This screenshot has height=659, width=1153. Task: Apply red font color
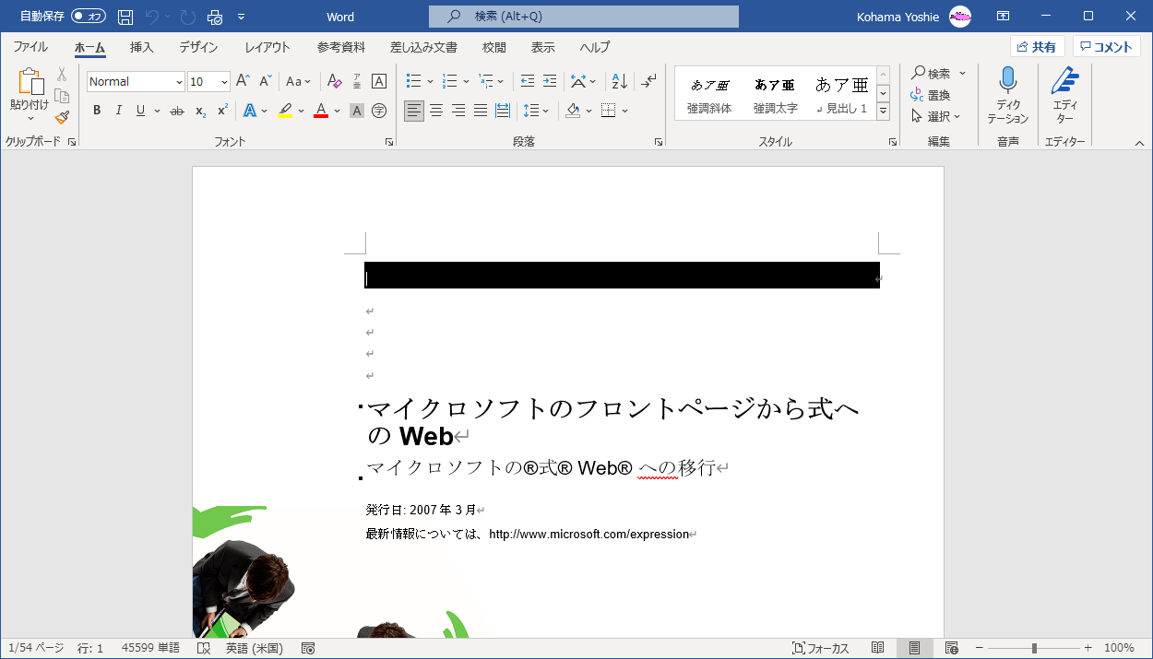pyautogui.click(x=321, y=111)
